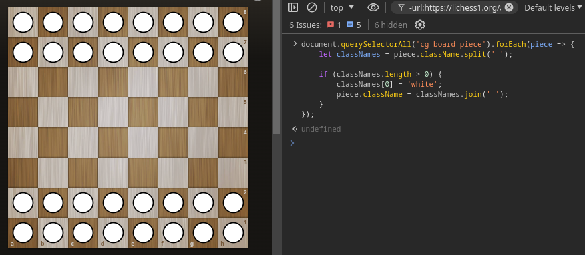Click the eye icon to create live expression
The height and width of the screenshot is (255, 585).
pos(373,7)
